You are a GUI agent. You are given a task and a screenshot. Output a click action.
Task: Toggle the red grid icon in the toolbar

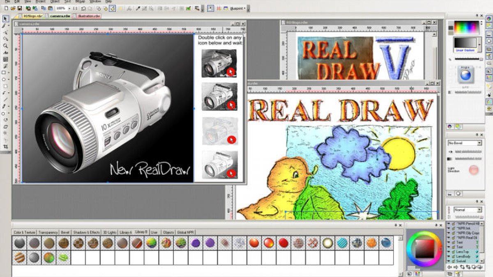[x=219, y=8]
